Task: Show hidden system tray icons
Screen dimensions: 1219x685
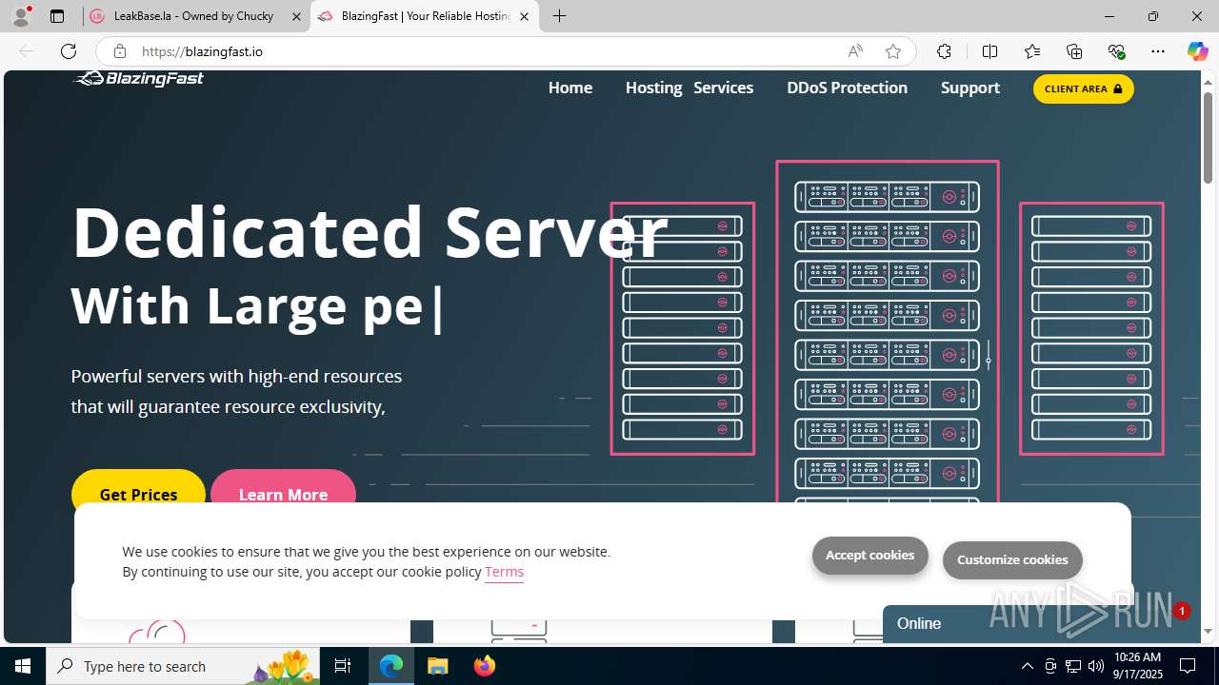Action: tap(1027, 666)
